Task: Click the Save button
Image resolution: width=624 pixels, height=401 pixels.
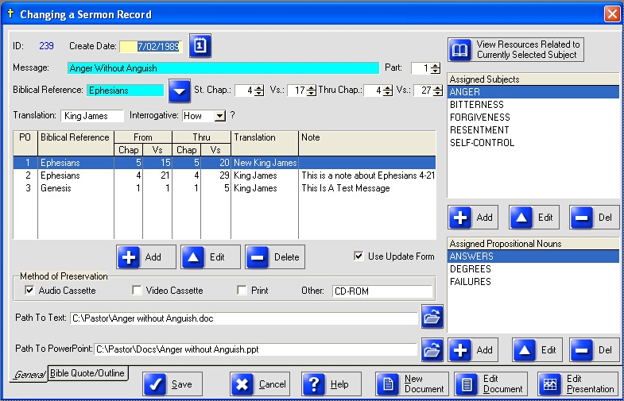Action: point(172,384)
